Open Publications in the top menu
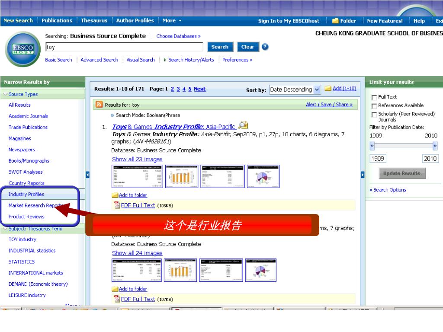 coord(57,21)
